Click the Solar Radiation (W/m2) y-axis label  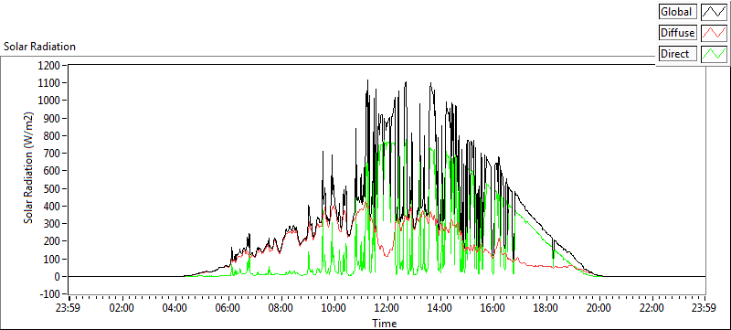click(x=29, y=168)
